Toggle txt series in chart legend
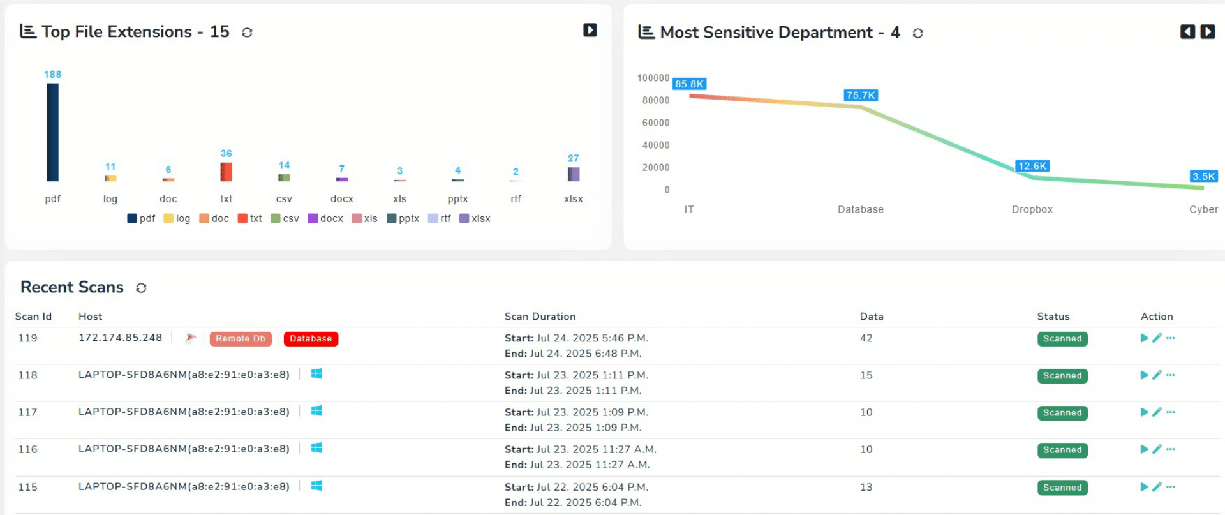 pos(249,219)
